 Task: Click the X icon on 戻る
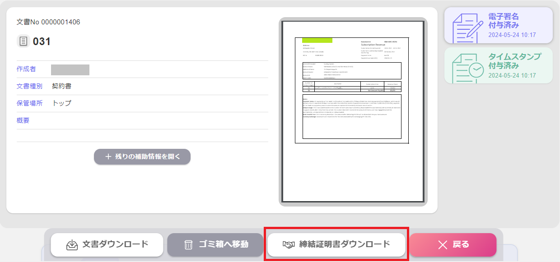coord(443,245)
